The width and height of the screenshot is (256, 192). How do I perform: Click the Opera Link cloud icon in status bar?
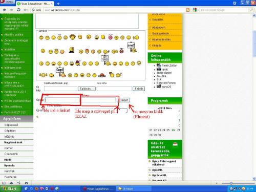point(11,183)
